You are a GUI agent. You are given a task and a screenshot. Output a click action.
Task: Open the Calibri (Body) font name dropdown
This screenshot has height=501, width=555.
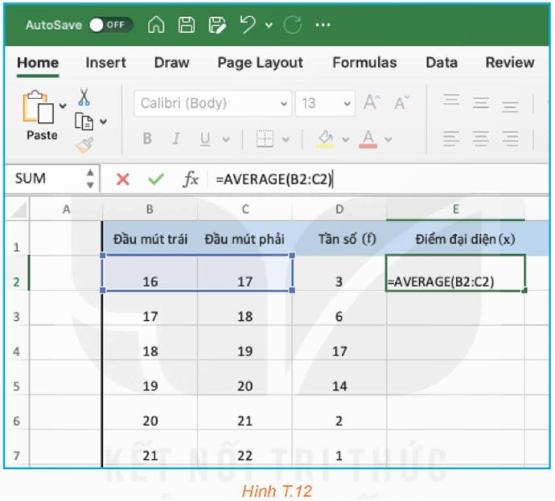[x=212, y=103]
